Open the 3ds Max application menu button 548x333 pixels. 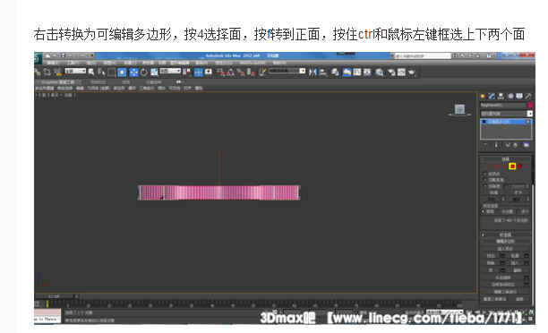coord(38,59)
